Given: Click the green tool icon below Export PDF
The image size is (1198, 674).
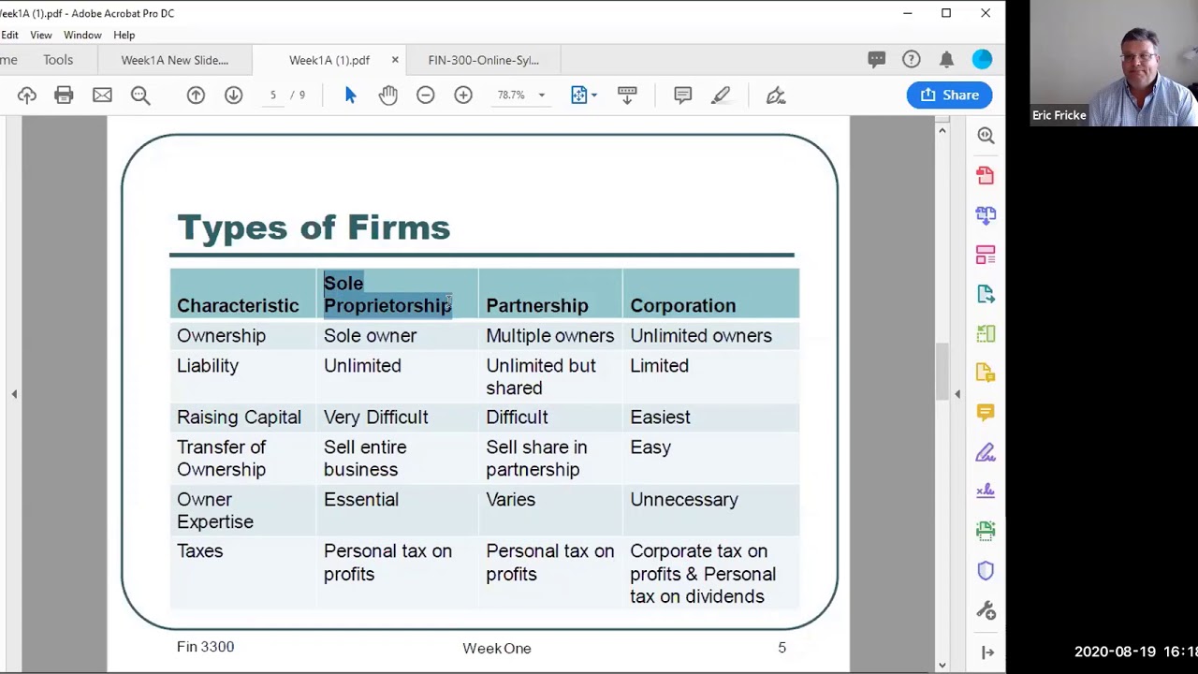Looking at the screenshot, I should [x=986, y=333].
